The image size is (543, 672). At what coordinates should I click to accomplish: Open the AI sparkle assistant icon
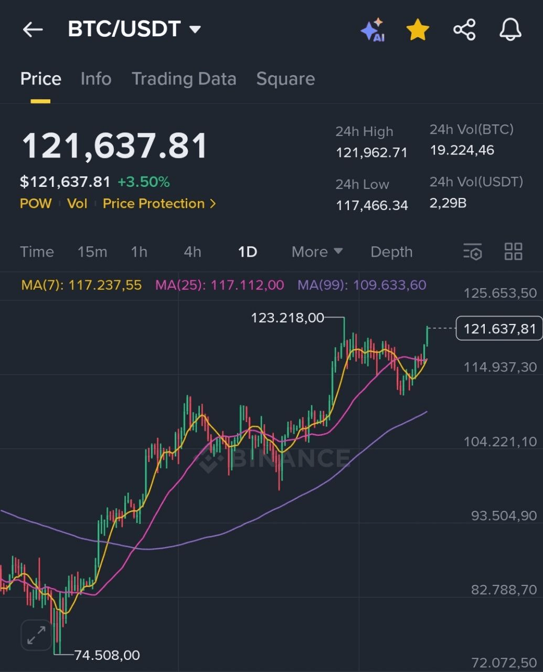[373, 30]
